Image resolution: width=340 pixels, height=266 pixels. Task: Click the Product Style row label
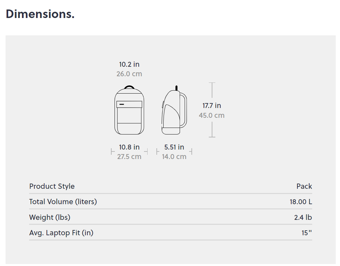(52, 186)
